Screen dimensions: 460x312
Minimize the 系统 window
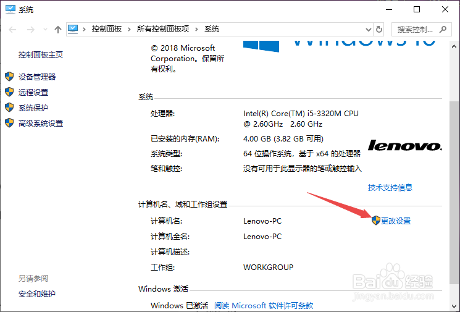pos(389,9)
